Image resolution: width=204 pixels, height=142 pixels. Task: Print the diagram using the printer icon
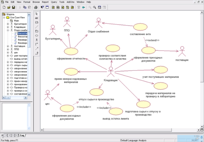coord(36,7)
